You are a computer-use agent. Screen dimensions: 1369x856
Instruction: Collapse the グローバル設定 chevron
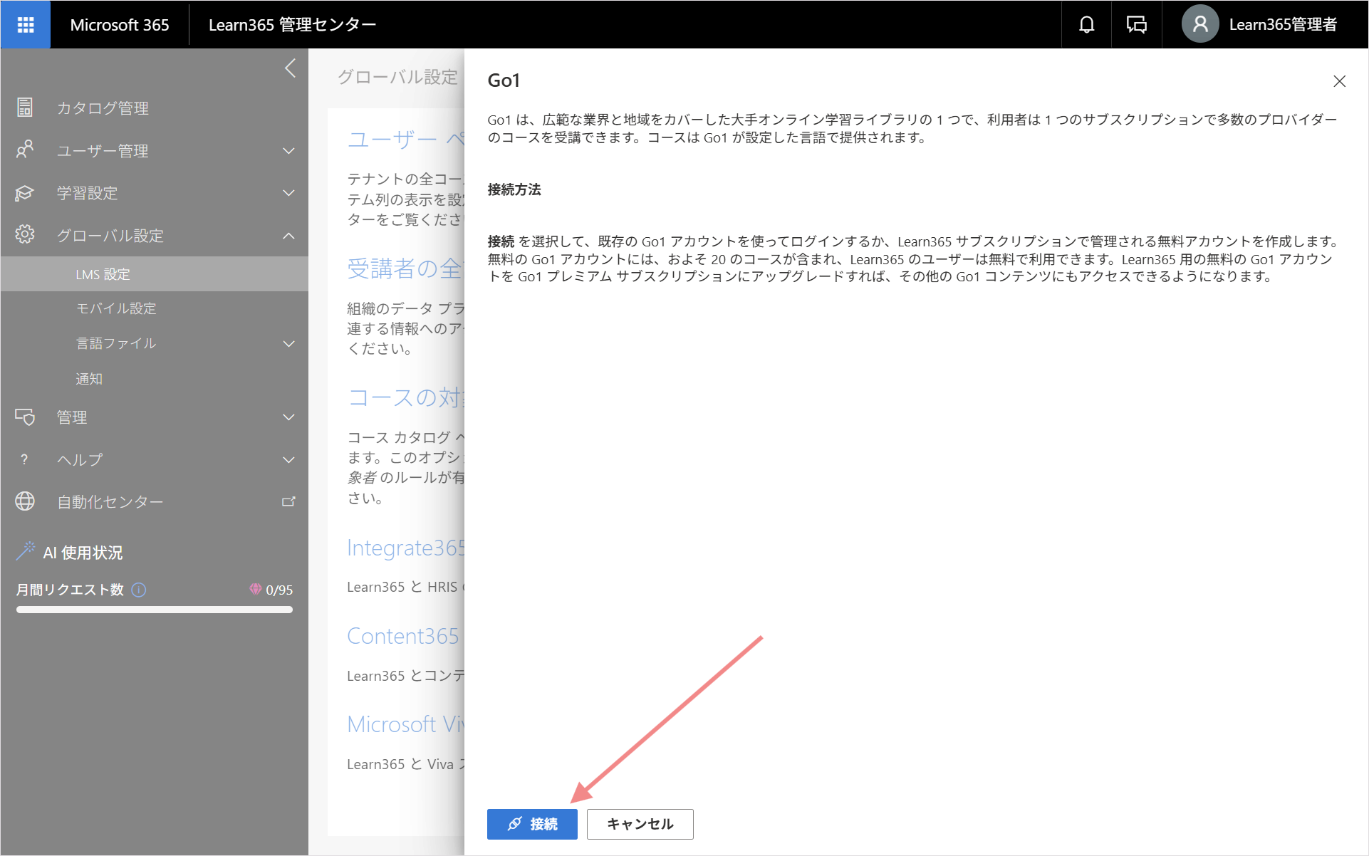click(x=288, y=236)
